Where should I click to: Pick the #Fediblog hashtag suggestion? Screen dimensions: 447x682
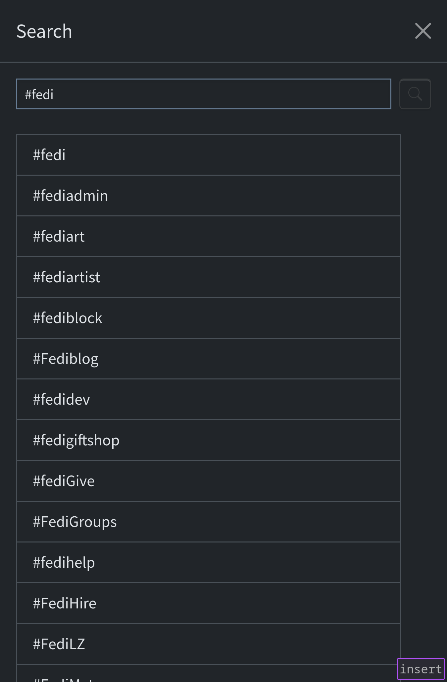pos(209,359)
